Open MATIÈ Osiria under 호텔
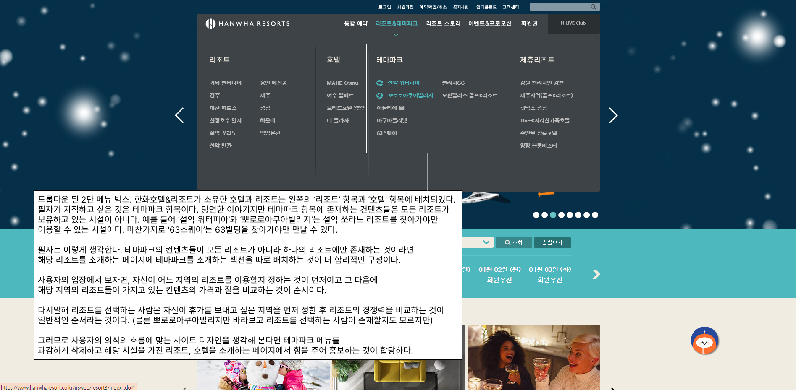796x390 pixels. click(343, 83)
